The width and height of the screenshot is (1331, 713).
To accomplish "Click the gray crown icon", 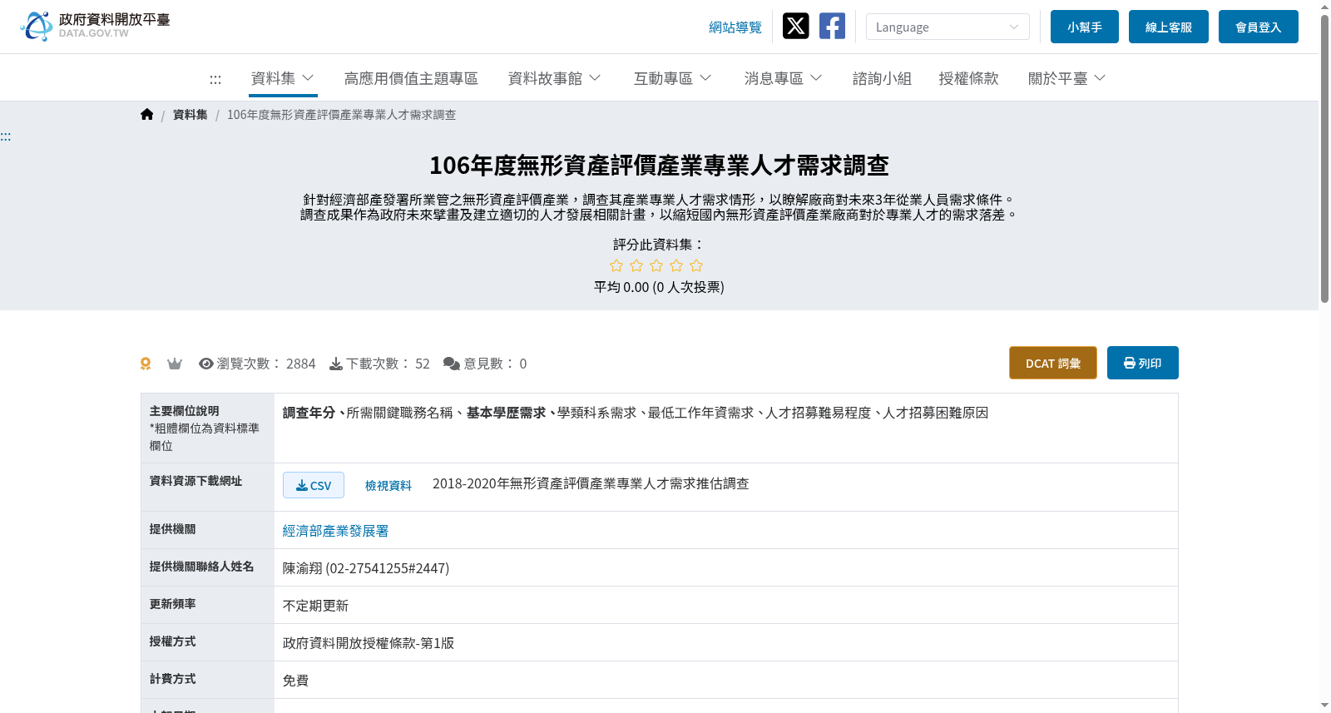I will pos(175,364).
